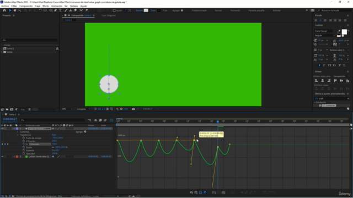Viewport: 353px width, 198px height.
Task: Select the Brush tool
Action: pyautogui.click(x=66, y=10)
